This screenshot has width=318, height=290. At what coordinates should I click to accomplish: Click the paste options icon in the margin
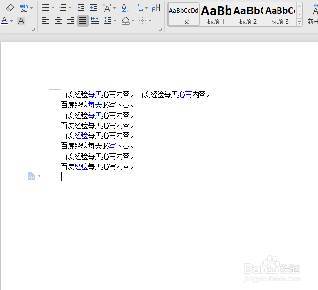coord(31,176)
